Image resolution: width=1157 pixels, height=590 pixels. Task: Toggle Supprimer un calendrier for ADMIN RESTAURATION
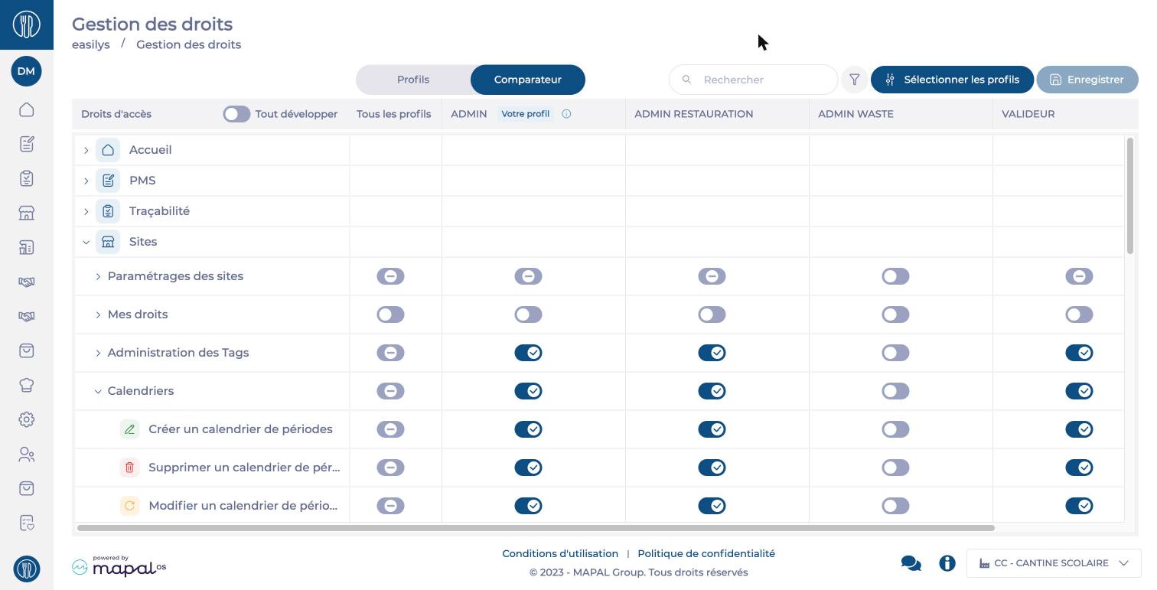[x=712, y=468]
